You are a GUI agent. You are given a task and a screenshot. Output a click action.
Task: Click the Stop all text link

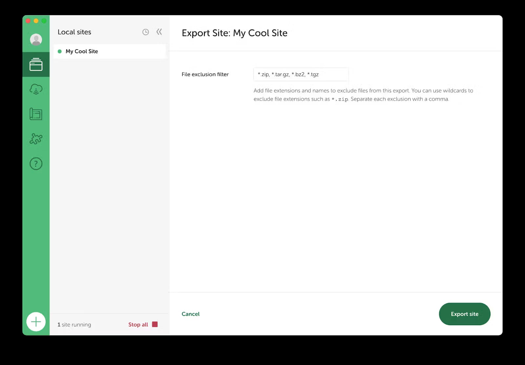tap(138, 324)
